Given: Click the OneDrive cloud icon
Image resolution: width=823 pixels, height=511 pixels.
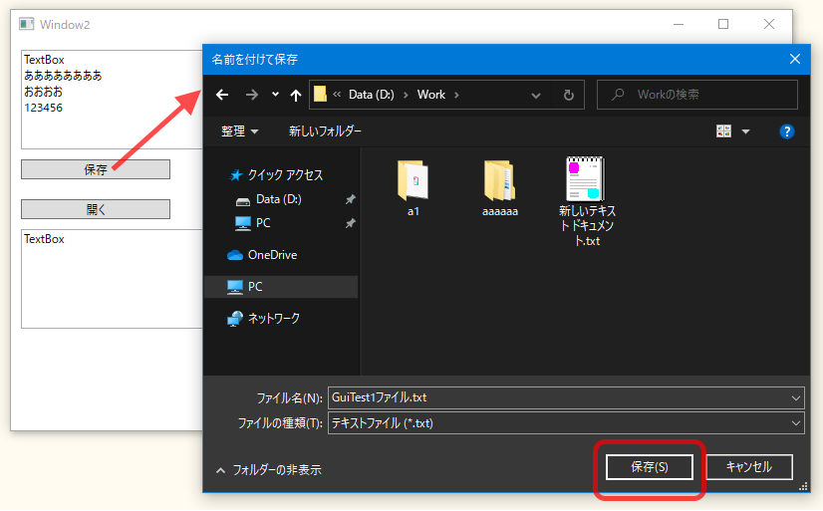Looking at the screenshot, I should 235,255.
